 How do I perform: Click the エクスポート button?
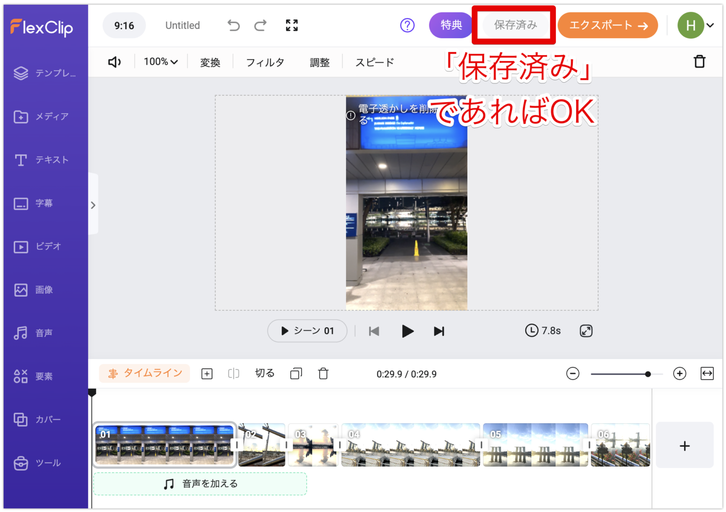click(608, 25)
